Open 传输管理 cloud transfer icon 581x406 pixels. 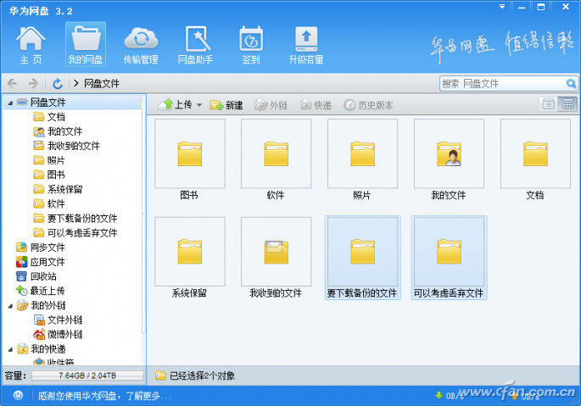pyautogui.click(x=141, y=44)
